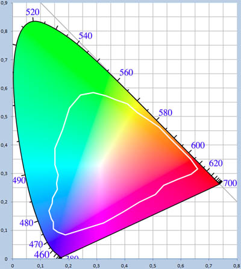Click the 600 wavelength label

(198, 145)
